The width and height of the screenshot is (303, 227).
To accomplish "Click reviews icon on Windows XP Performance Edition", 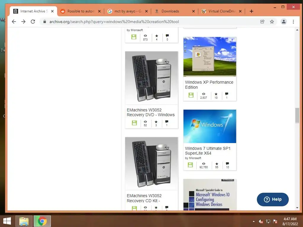I will coord(227,94).
